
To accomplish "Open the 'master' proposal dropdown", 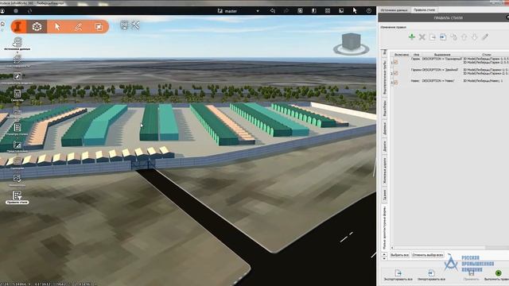I will coord(239,11).
